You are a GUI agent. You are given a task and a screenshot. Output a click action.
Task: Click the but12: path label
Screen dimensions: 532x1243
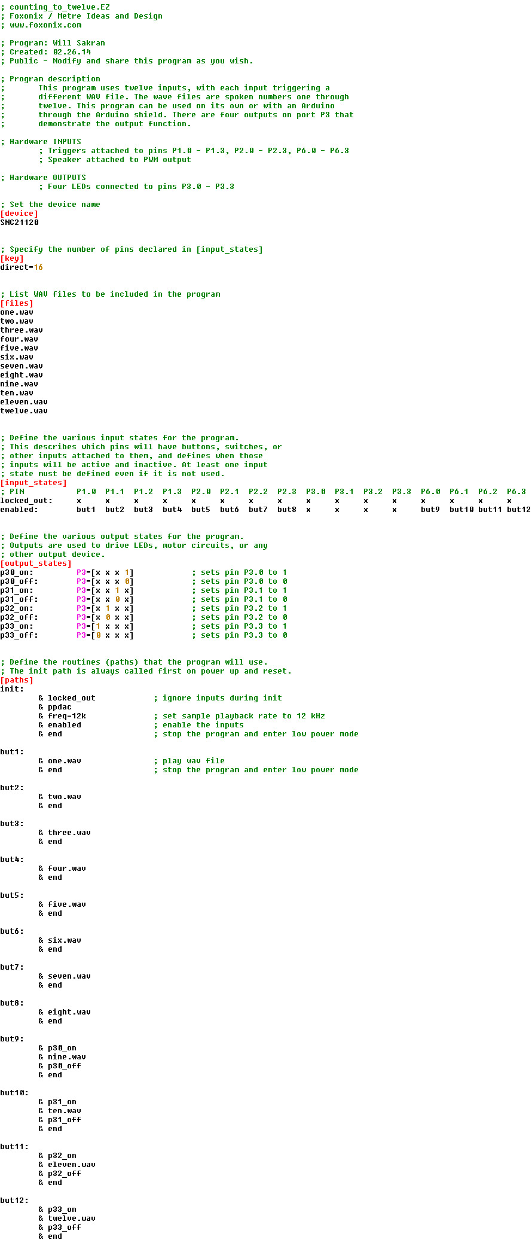click(14, 1201)
